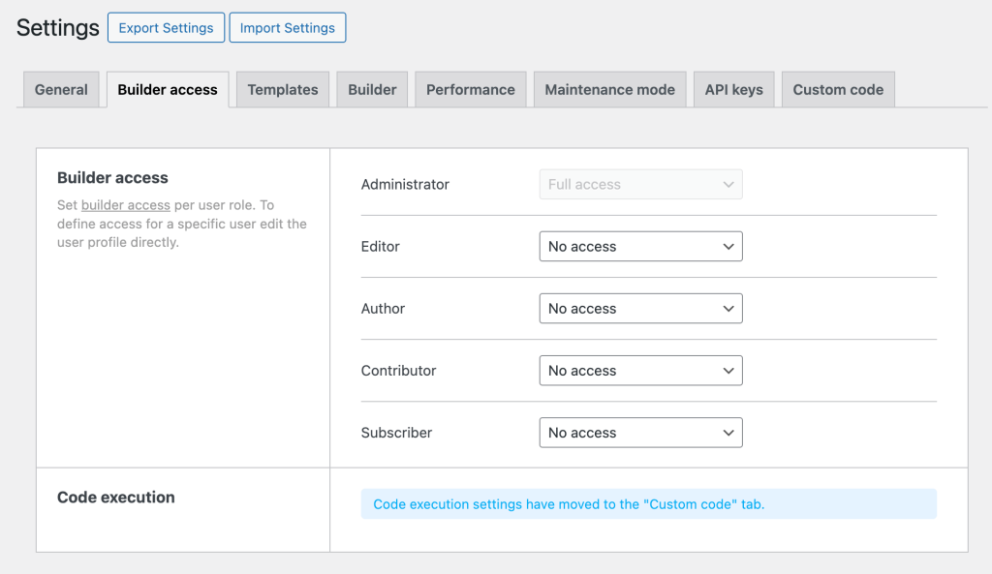Click the Export Settings button
The width and height of the screenshot is (992, 574).
[166, 28]
